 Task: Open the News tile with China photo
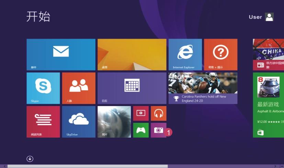[269, 54]
